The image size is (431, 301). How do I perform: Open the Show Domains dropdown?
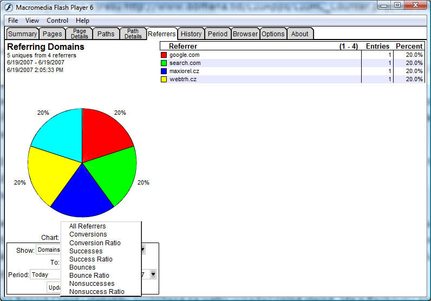[48, 250]
